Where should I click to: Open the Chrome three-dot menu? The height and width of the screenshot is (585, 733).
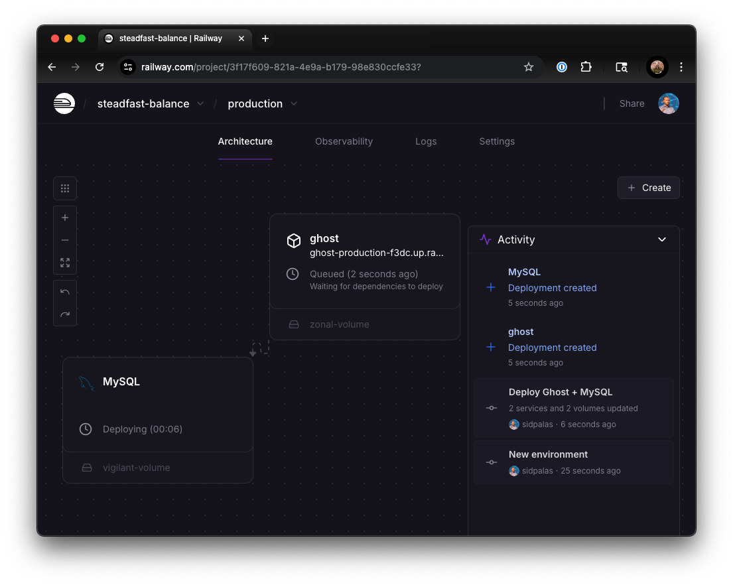point(681,67)
